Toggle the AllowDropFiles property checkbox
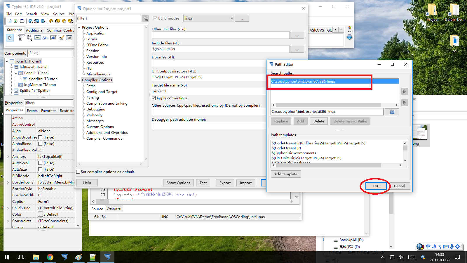 point(40,137)
